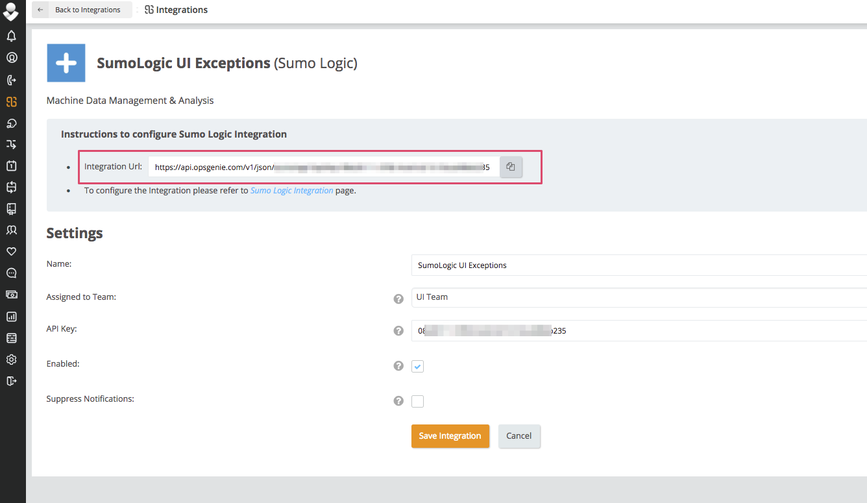
Task: Uncheck the Enabled checkbox
Action: coord(417,366)
